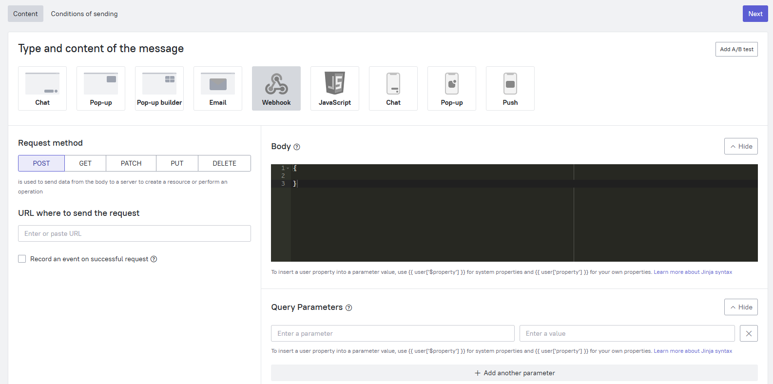Go to the Next step
Screen dimensions: 773x384
[x=755, y=14]
